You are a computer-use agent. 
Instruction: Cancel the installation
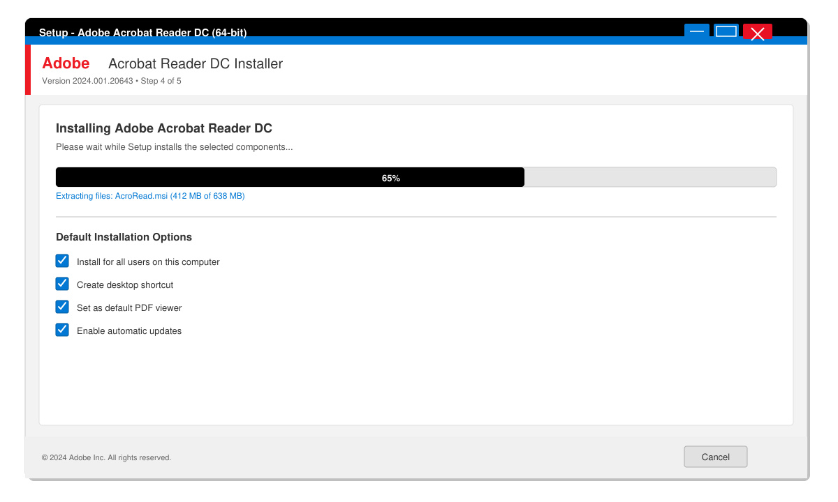[716, 457]
